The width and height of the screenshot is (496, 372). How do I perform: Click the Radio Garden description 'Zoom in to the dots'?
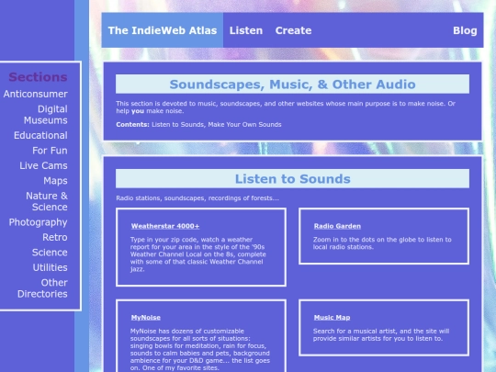pyautogui.click(x=382, y=243)
